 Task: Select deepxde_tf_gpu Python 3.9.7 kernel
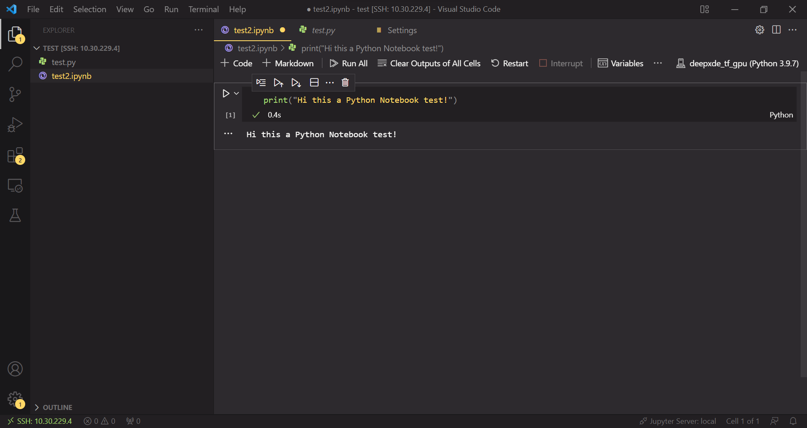pos(738,63)
